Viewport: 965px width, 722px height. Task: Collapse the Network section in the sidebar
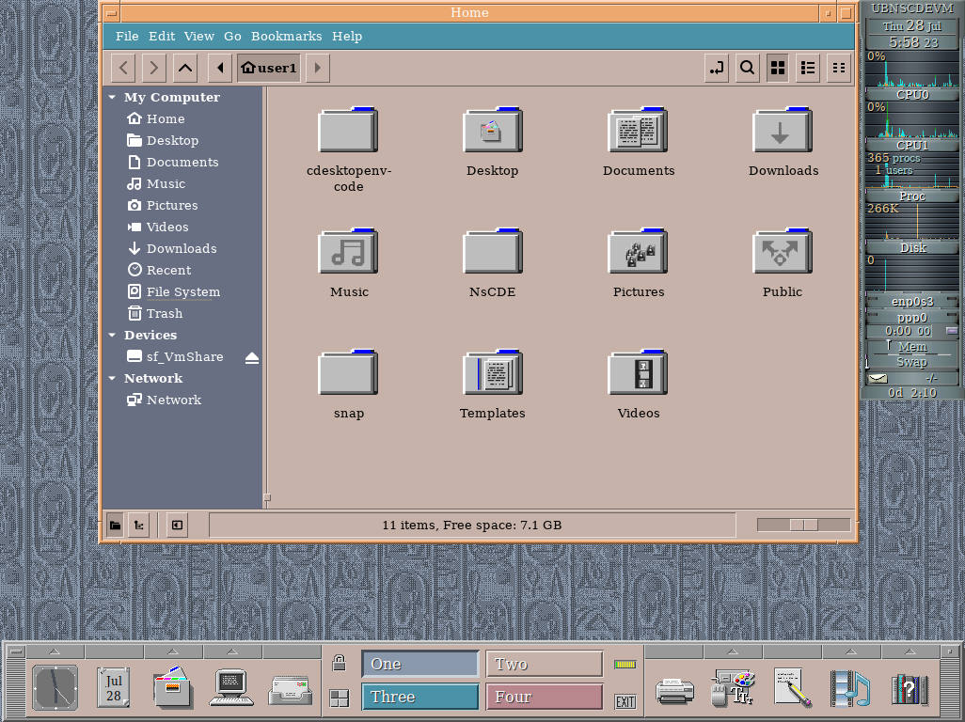(x=111, y=378)
